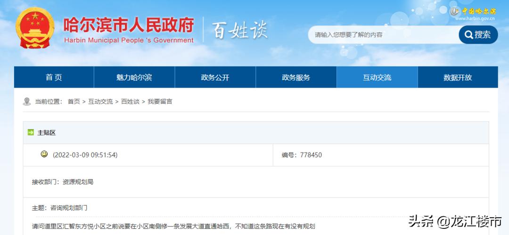Click the green arrow icon beside 主贴区
Screen dimensions: 509x235
pos(31,132)
